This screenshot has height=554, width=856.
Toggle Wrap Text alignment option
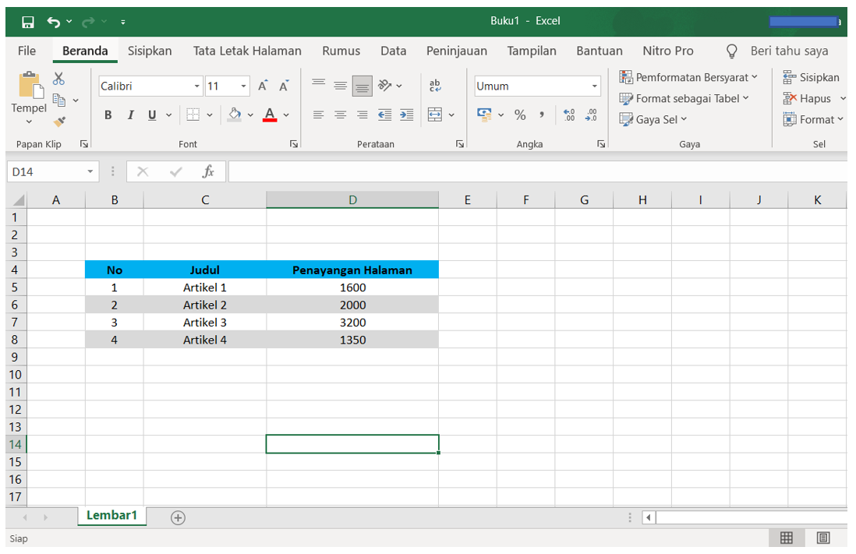[x=434, y=86]
